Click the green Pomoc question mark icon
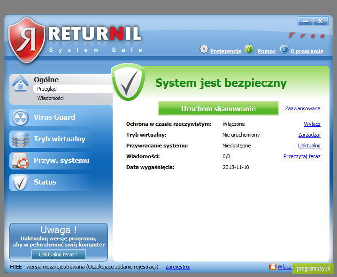337x277 pixels. pyautogui.click(x=249, y=49)
